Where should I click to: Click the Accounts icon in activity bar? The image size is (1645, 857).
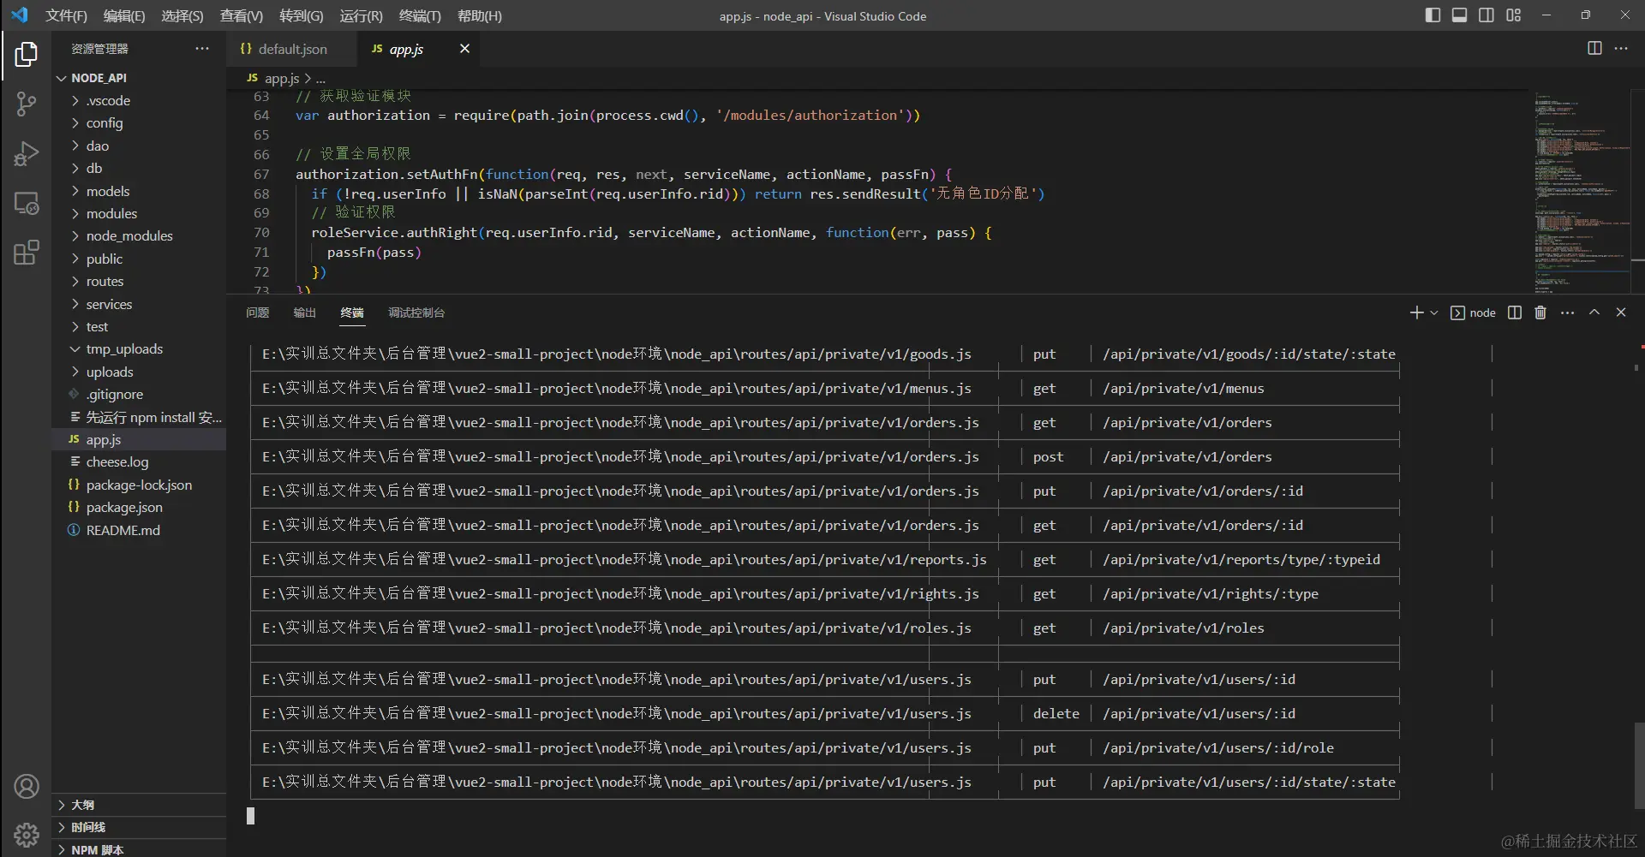pyautogui.click(x=26, y=786)
